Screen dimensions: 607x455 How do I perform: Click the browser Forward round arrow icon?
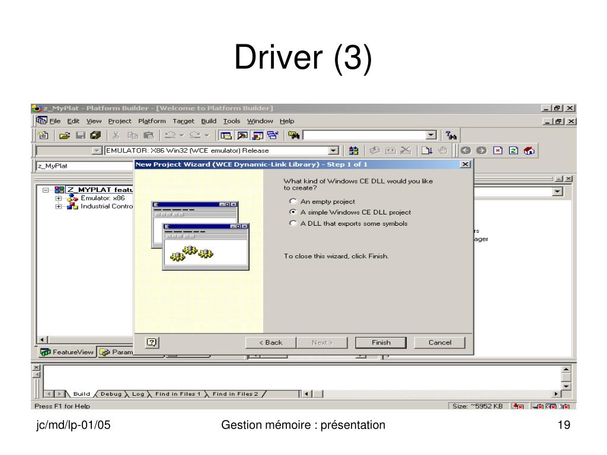(x=481, y=150)
